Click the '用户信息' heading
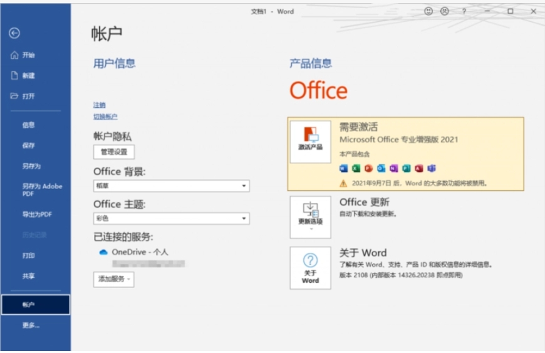 pos(115,63)
